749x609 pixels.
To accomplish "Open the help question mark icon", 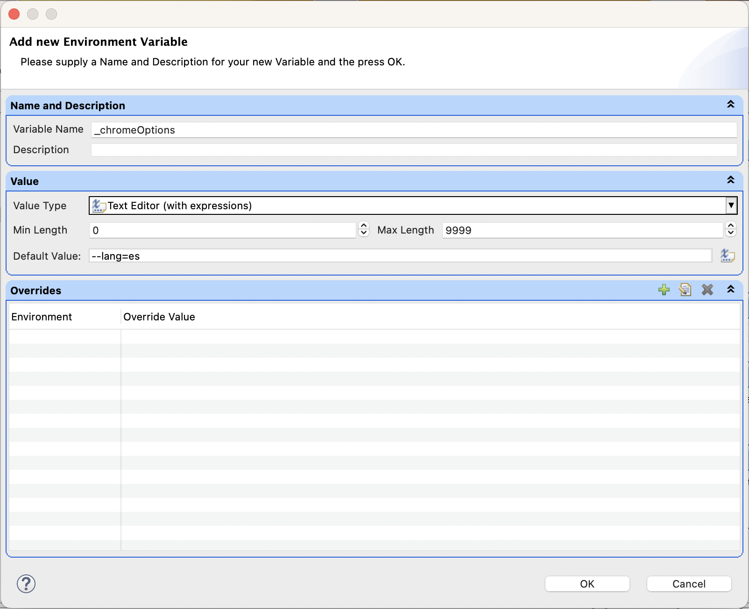I will pos(26,583).
